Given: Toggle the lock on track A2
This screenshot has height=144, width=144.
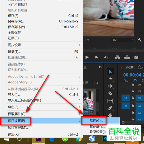Looking at the screenshot, I should (x=133, y=112).
